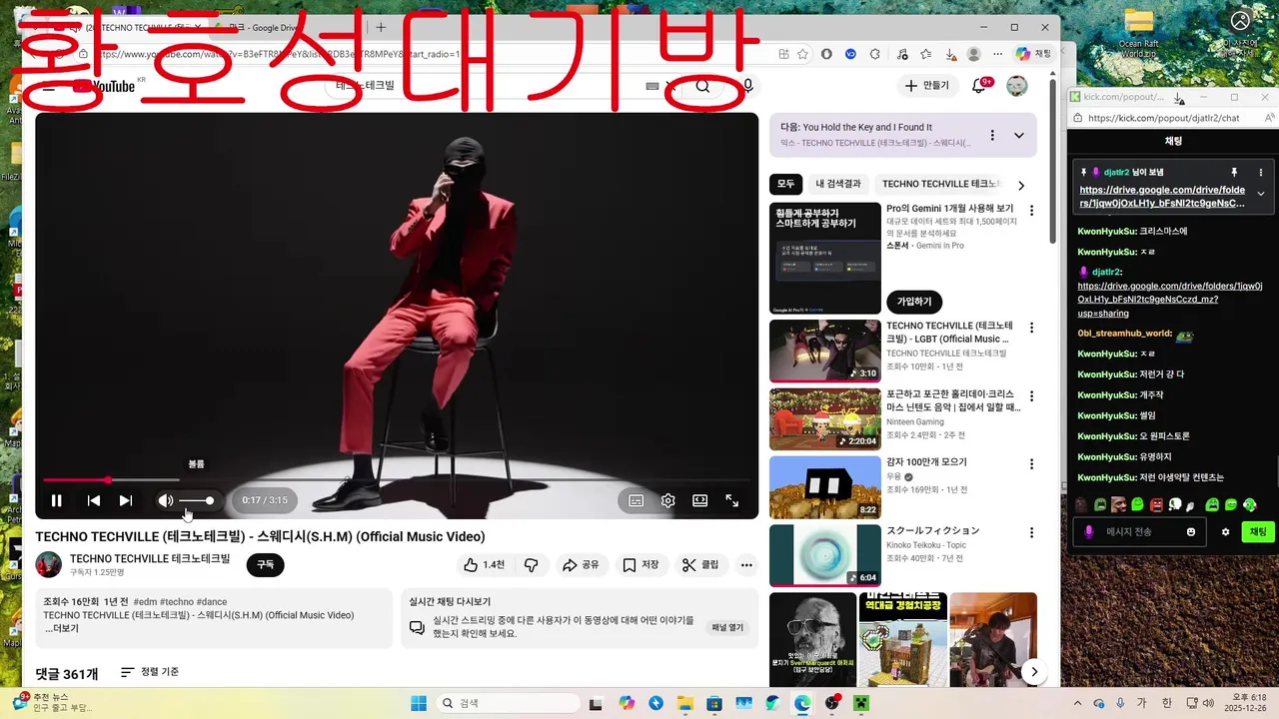Open Windows Start menu
This screenshot has height=719, width=1279.
tap(419, 703)
